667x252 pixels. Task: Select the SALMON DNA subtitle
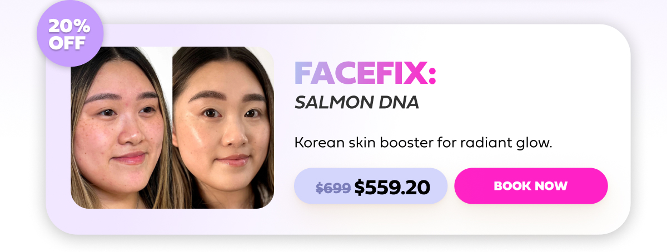pos(356,103)
